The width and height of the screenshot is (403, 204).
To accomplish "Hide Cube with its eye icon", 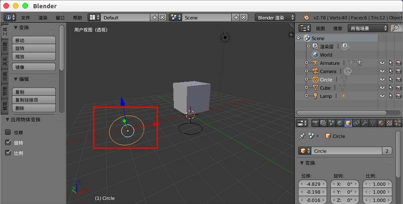I will click(382, 88).
